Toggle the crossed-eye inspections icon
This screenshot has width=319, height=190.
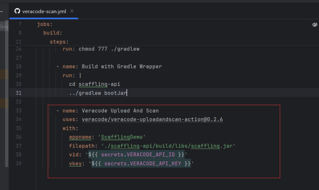[315, 25]
